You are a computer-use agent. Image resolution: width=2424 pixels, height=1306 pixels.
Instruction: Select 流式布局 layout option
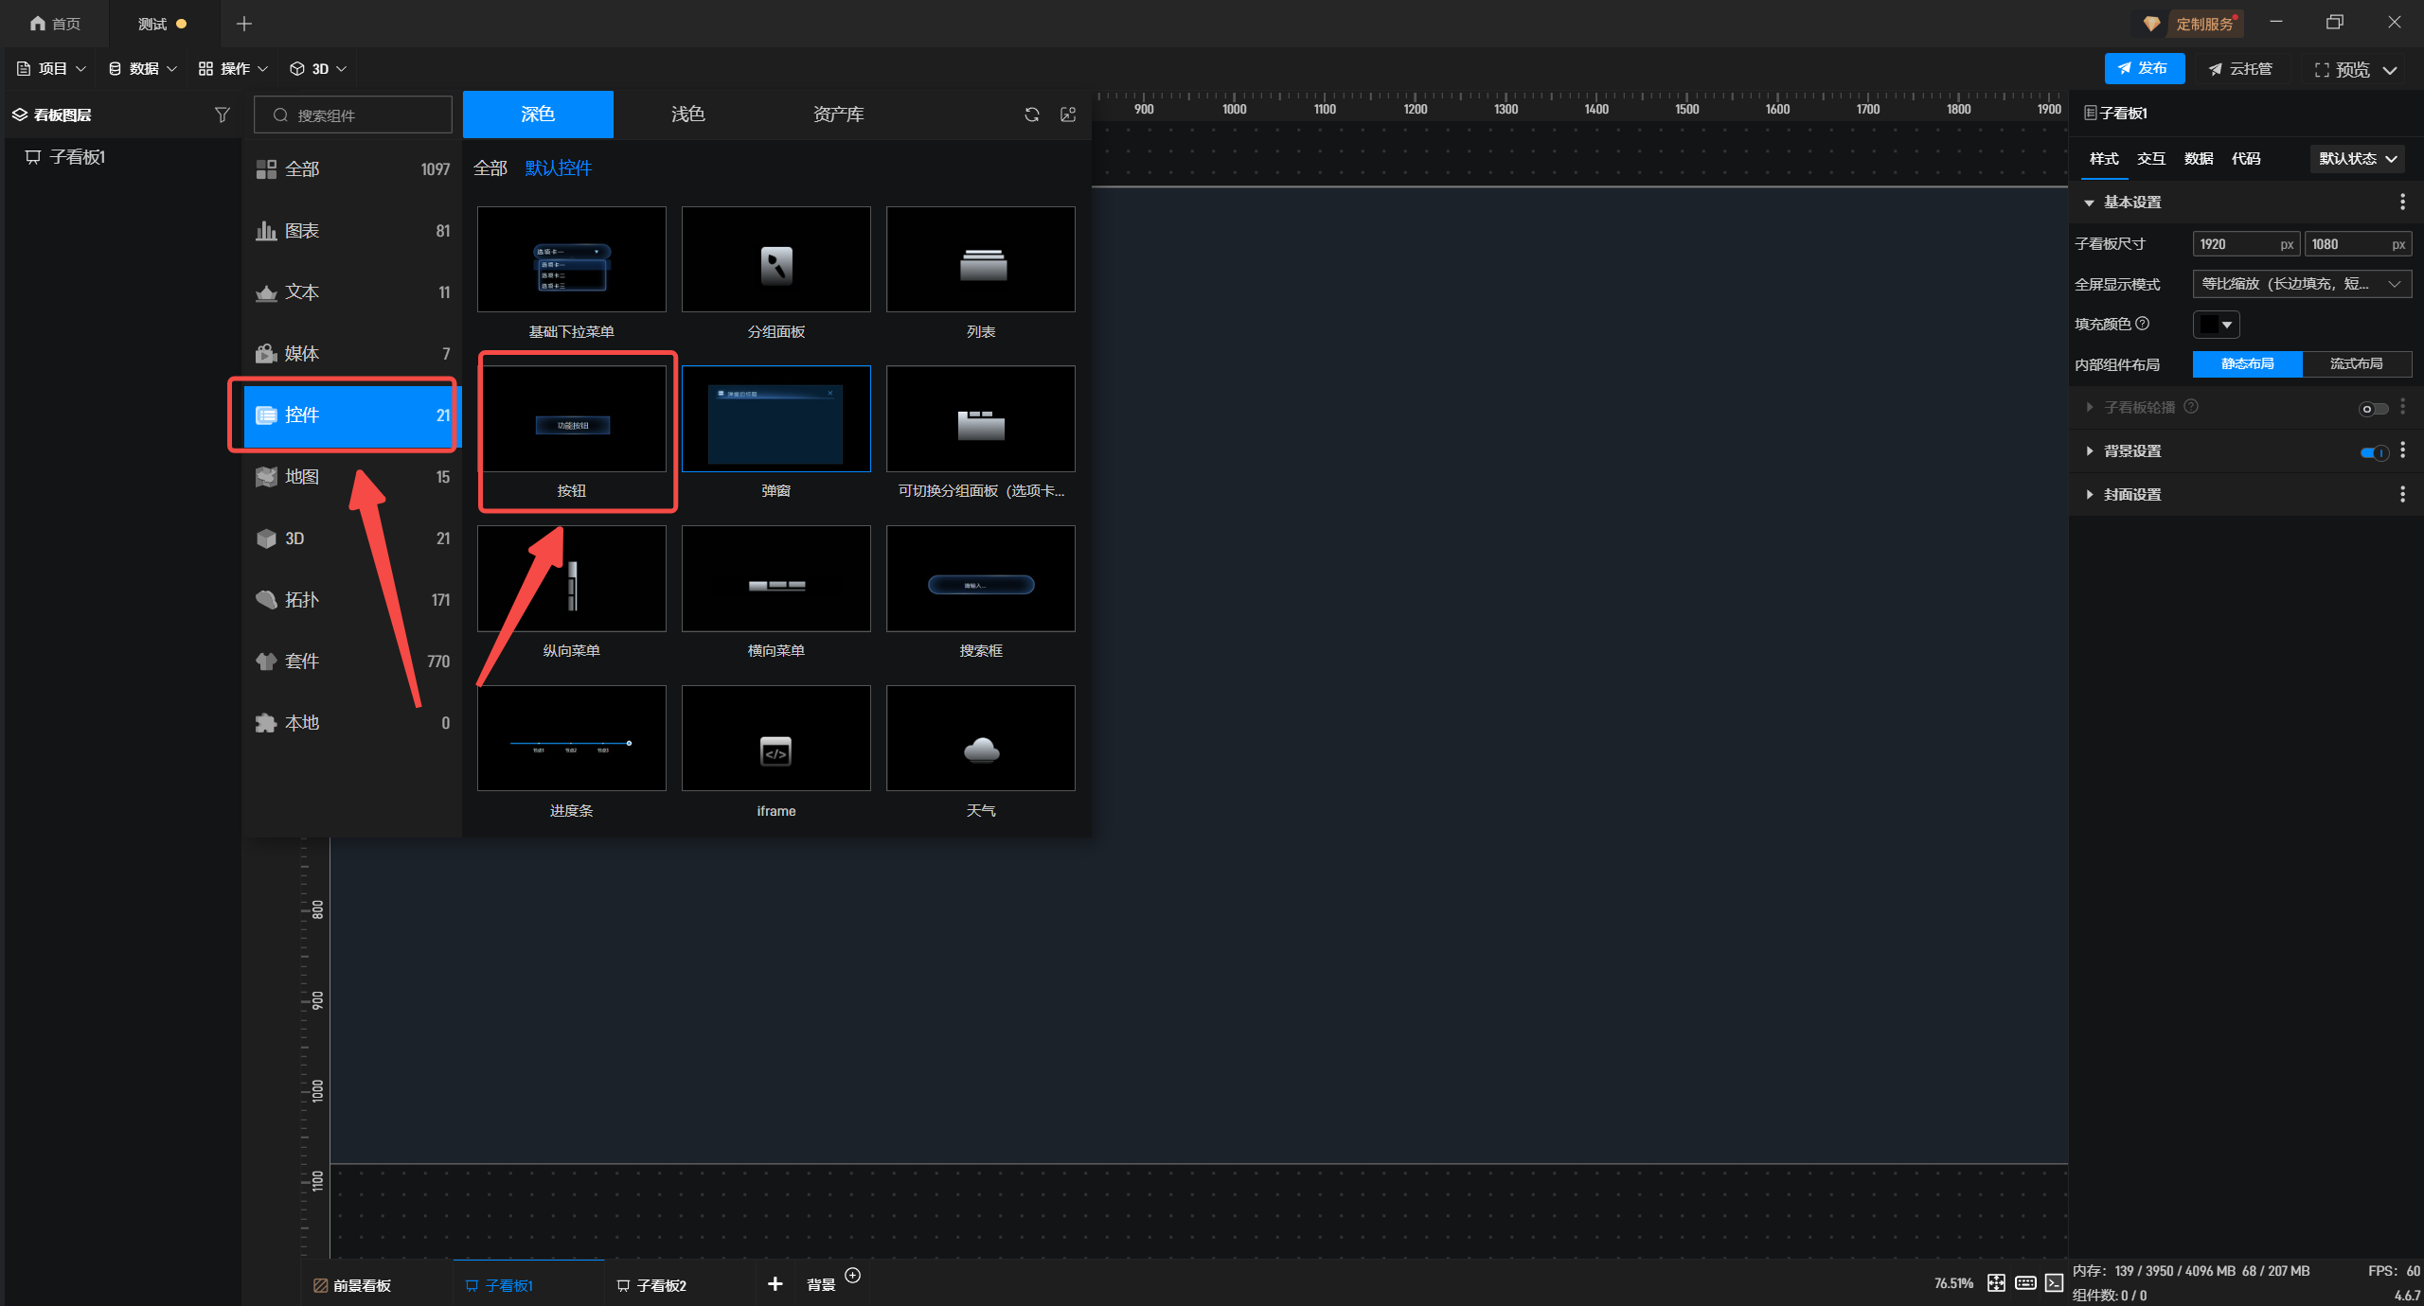(x=2356, y=364)
